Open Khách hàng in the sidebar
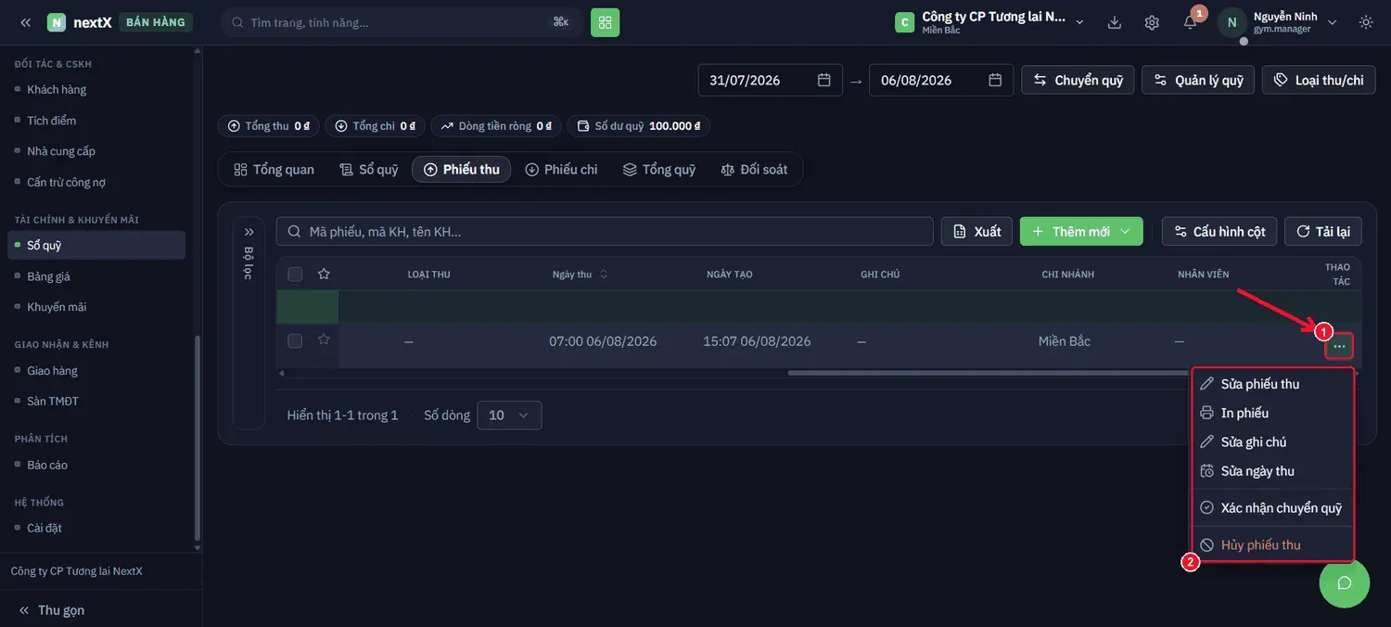 click(57, 90)
